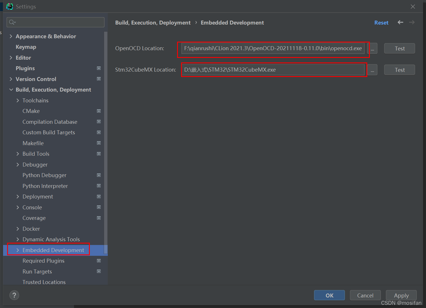Expand Appearance & Behavior section
Screen dimensions: 426x308
click(11, 36)
